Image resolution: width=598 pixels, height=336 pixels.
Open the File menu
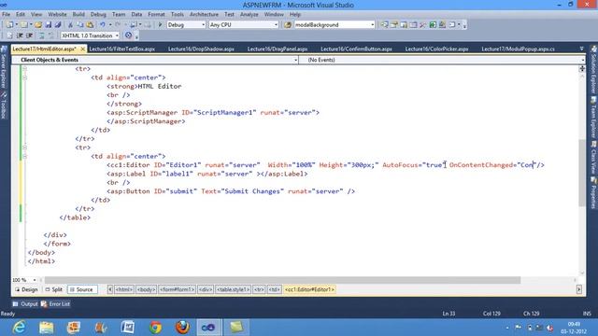tap(7, 15)
